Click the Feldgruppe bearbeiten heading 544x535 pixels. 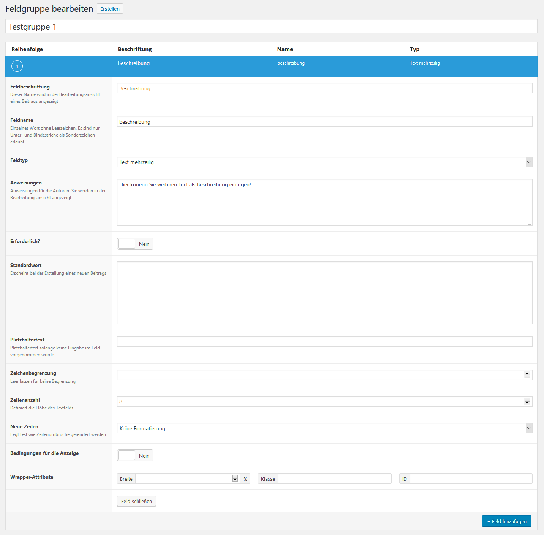tap(49, 9)
